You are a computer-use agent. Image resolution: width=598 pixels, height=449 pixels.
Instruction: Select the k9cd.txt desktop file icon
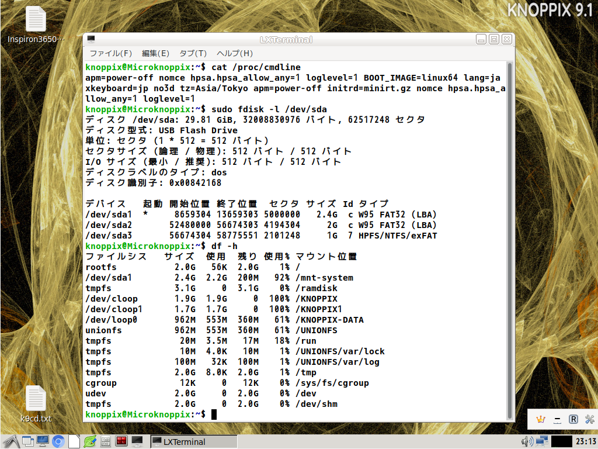tap(36, 404)
